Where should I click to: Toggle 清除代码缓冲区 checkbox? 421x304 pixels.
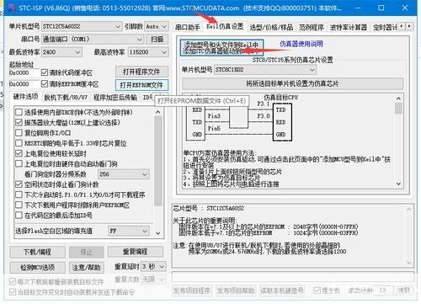click(x=45, y=72)
